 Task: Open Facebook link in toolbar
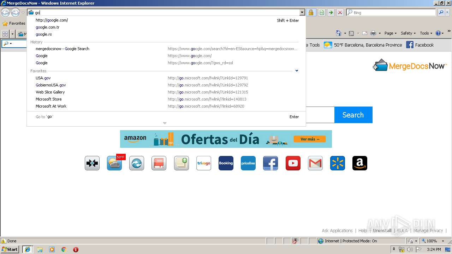pyautogui.click(x=420, y=45)
